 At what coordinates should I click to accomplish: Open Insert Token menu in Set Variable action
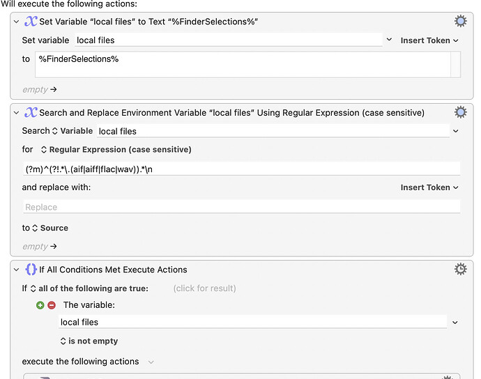pyautogui.click(x=429, y=40)
